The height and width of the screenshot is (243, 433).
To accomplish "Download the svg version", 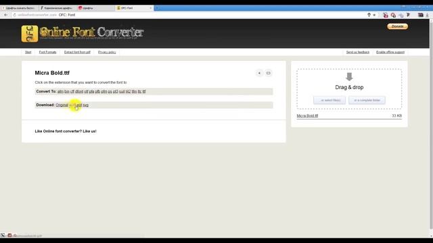I will point(86,105).
